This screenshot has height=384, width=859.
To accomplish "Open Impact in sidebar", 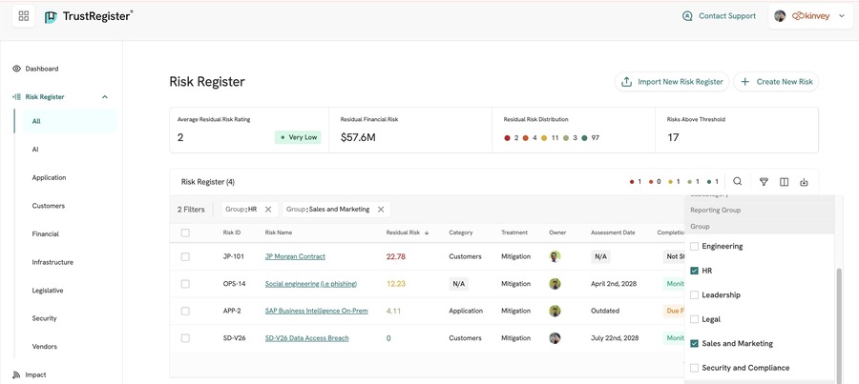I will (35, 374).
